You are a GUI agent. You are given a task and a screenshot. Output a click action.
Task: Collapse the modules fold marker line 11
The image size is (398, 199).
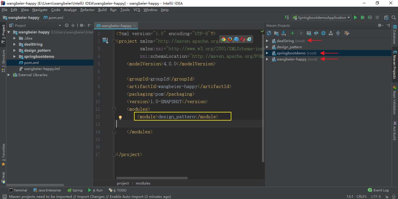pos(114,109)
